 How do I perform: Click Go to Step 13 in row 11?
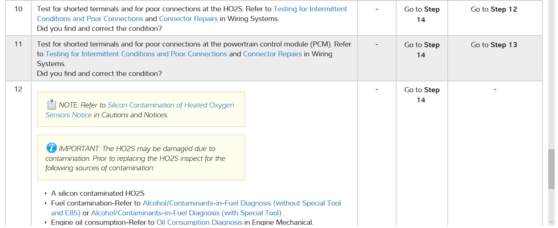point(494,45)
